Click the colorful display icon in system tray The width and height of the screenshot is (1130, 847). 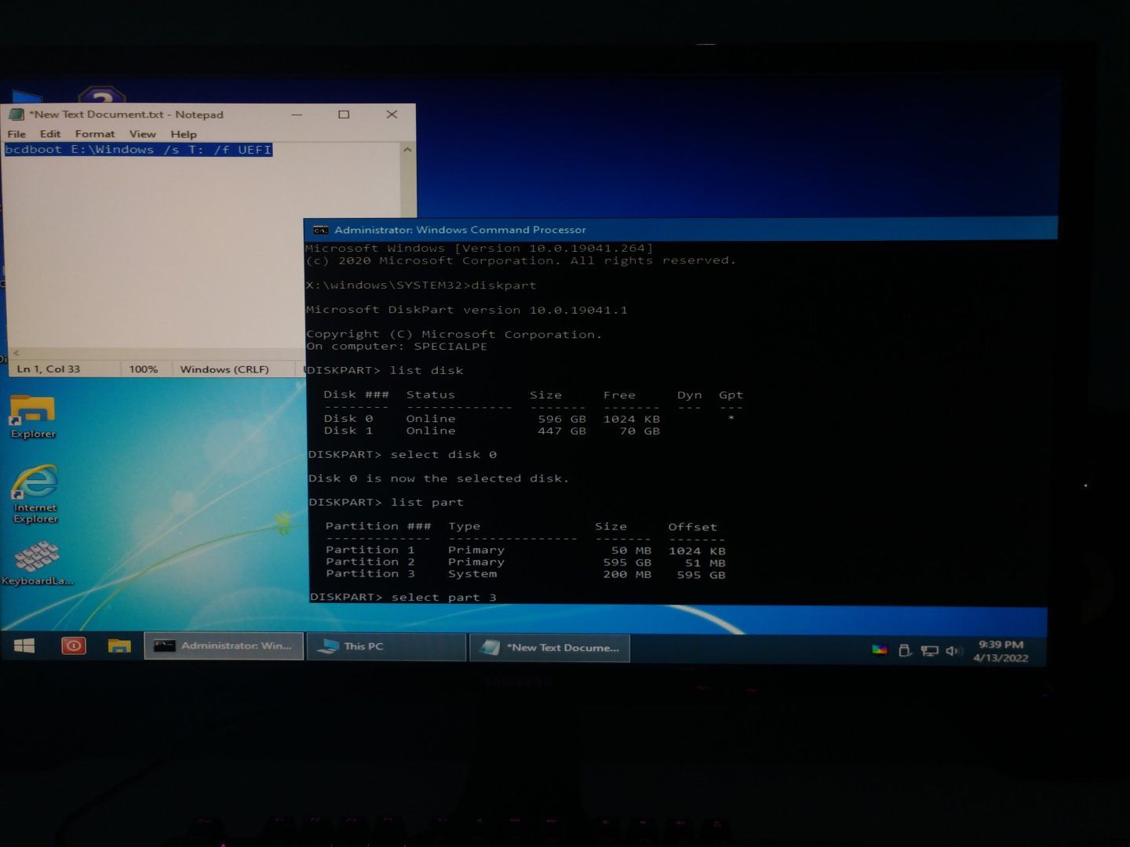[880, 649]
